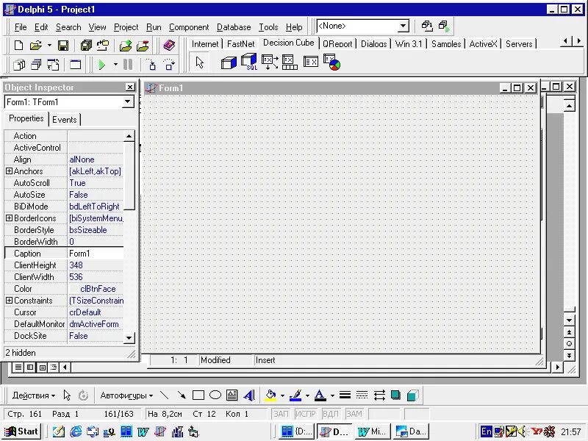Open the <None> desktop combo box
Image resolution: width=588 pixels, height=441 pixels.
(x=403, y=26)
